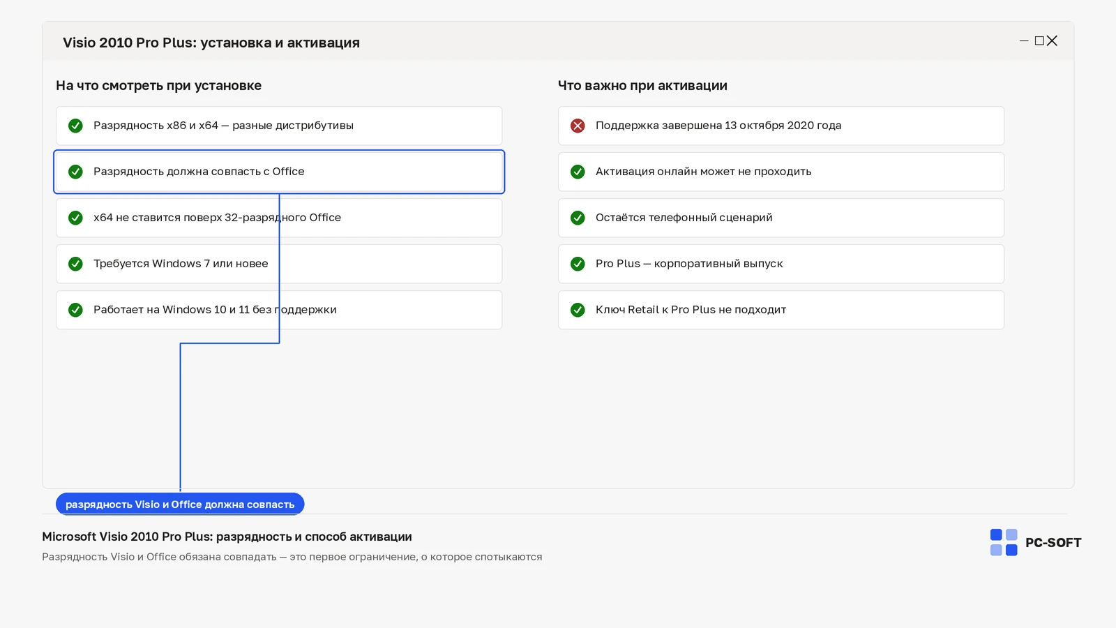Select row 'Разрядность x86 и x64 — разные дистрибутивы'

pos(279,126)
